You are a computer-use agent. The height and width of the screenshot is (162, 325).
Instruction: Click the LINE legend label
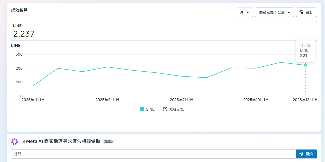coord(150,109)
